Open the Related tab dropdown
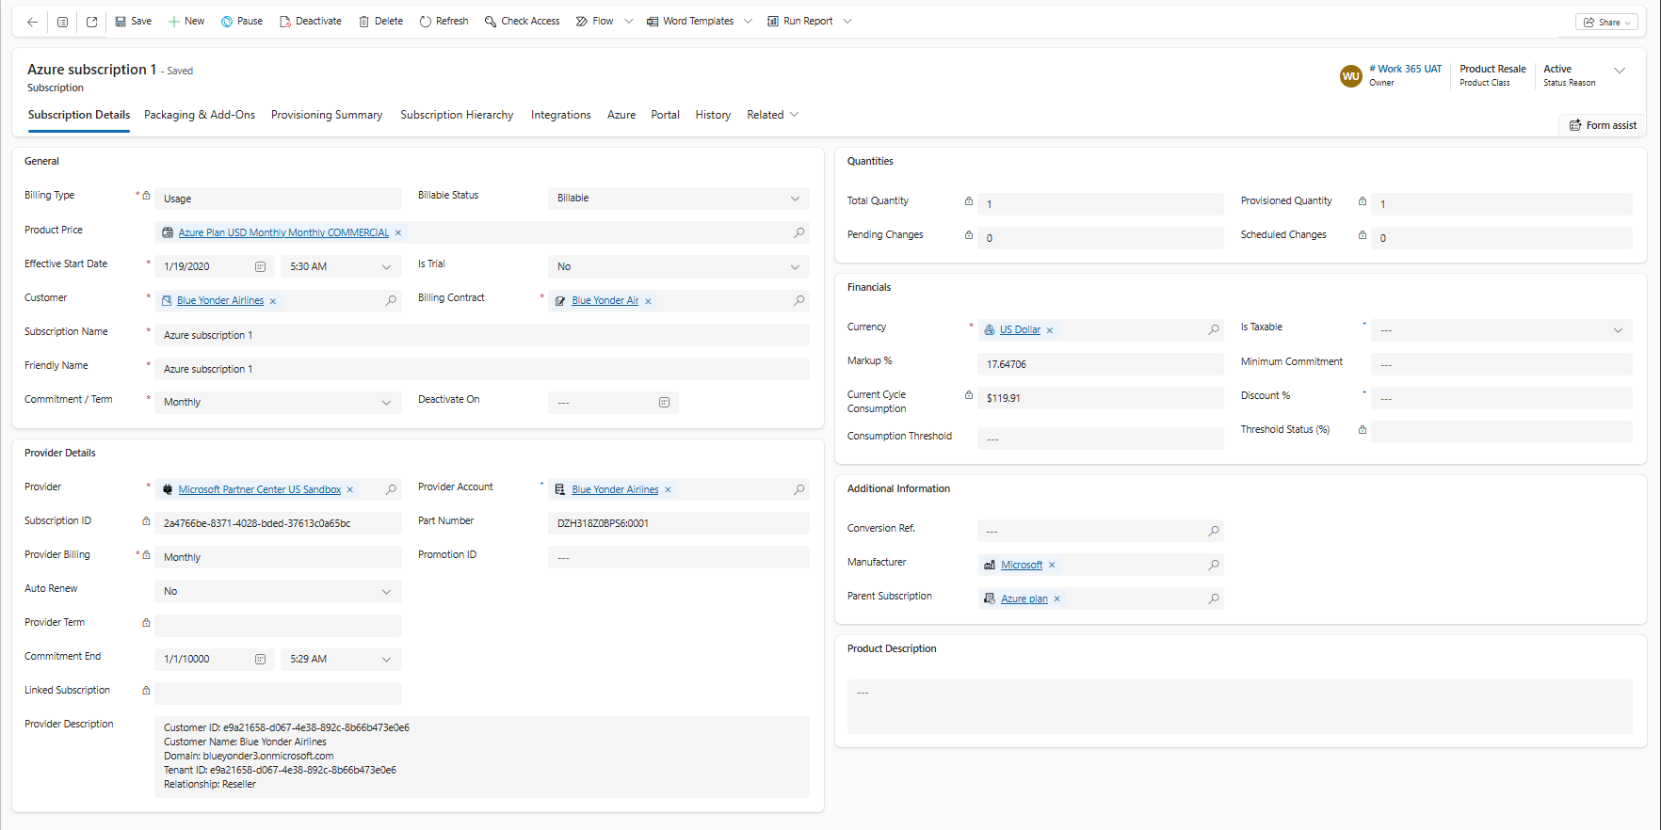Viewport: 1661px width, 830px height. [773, 115]
